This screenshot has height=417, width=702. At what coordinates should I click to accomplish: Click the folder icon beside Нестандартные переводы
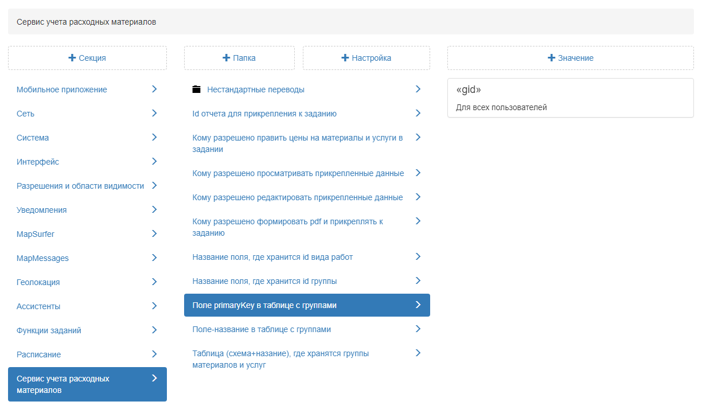tap(197, 89)
